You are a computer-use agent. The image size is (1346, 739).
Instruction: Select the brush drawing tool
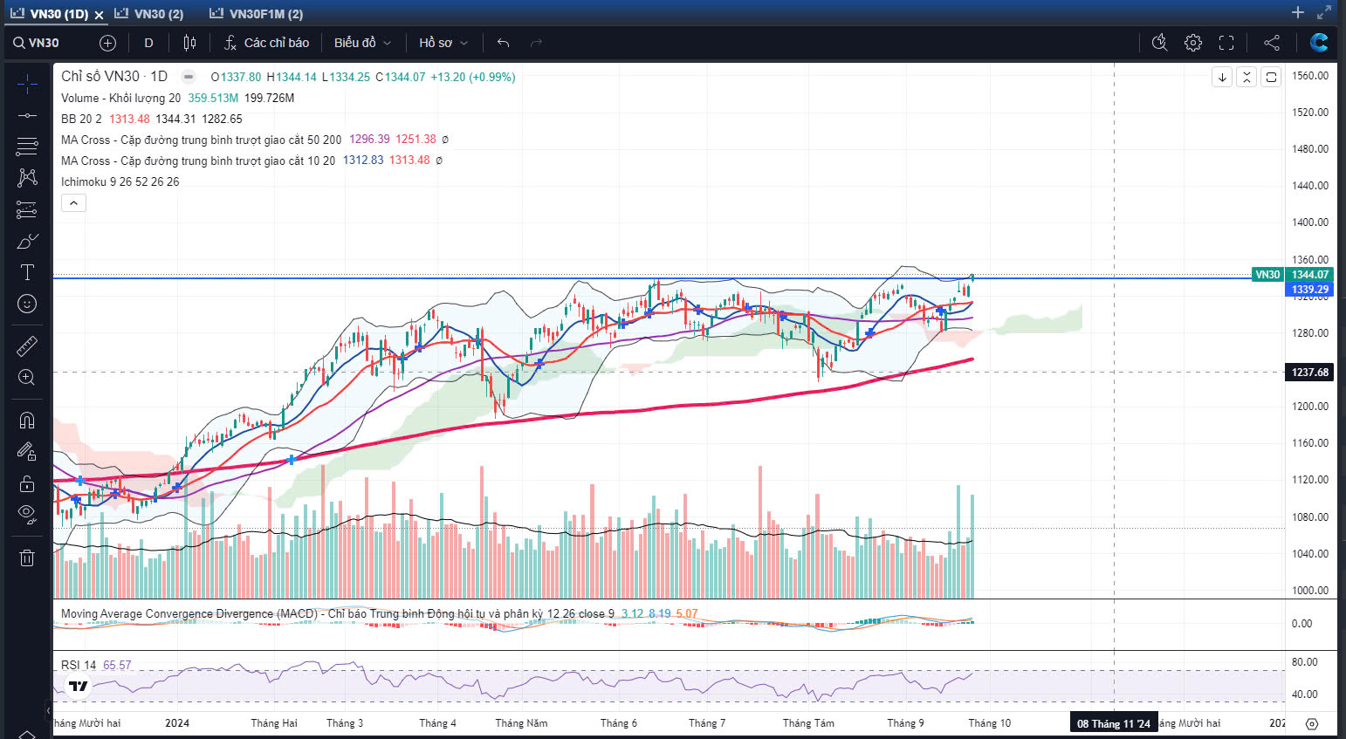point(27,241)
